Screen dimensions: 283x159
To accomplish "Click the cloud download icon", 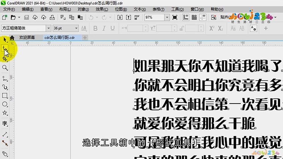I will click(35, 17).
